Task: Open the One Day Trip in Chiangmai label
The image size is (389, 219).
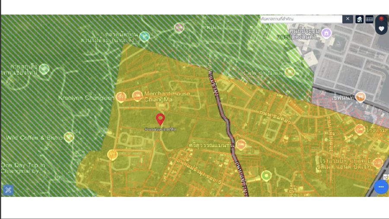Action: click(x=23, y=168)
